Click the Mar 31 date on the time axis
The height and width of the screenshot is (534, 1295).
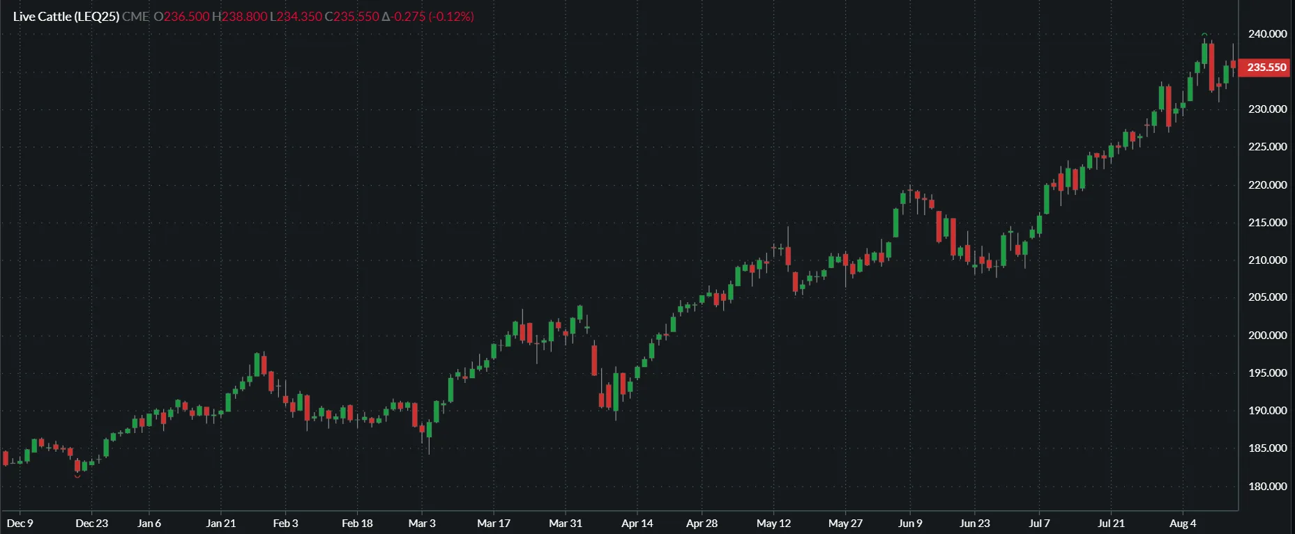click(565, 524)
